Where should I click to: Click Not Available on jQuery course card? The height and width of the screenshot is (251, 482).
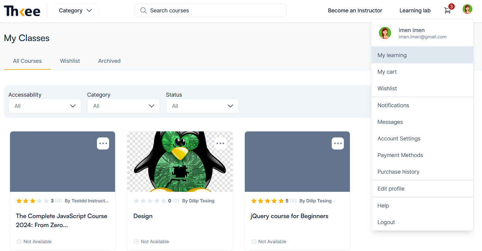[x=272, y=242]
